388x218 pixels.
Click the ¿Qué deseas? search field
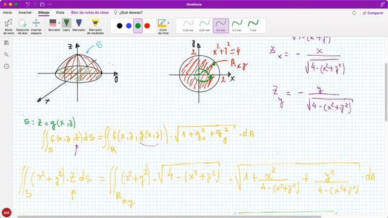(128, 12)
